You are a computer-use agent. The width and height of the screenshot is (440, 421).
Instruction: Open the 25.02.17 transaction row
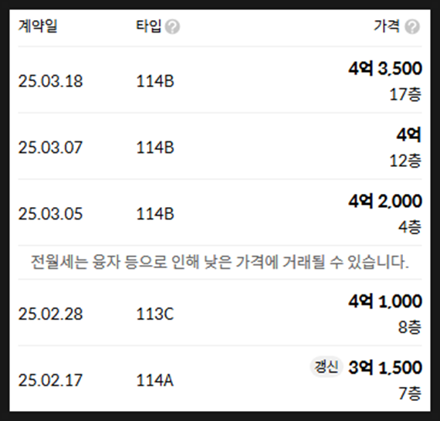tap(220, 379)
